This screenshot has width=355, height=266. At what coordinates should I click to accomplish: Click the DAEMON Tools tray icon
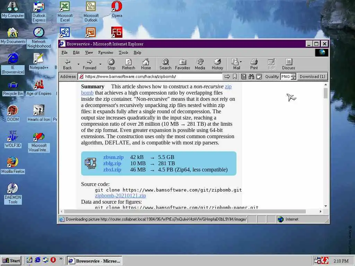[325, 261]
